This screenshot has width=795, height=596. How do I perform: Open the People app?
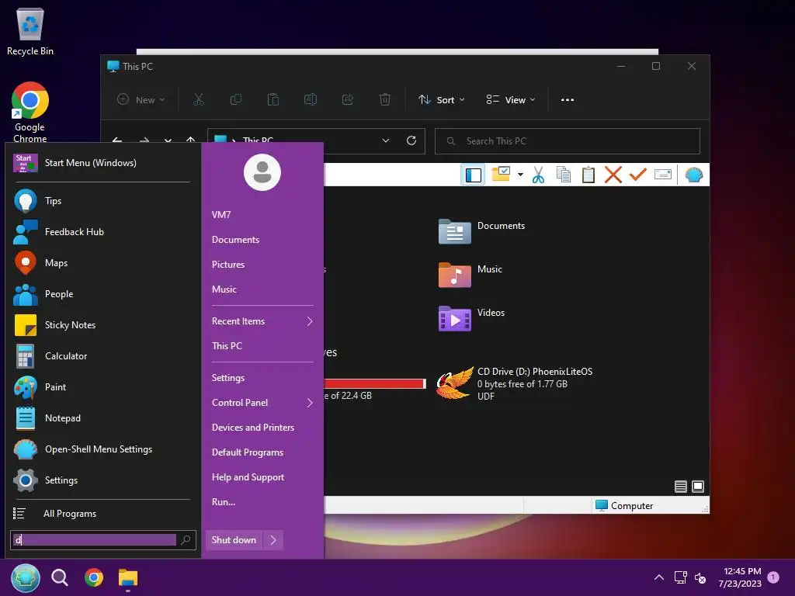pos(102,294)
